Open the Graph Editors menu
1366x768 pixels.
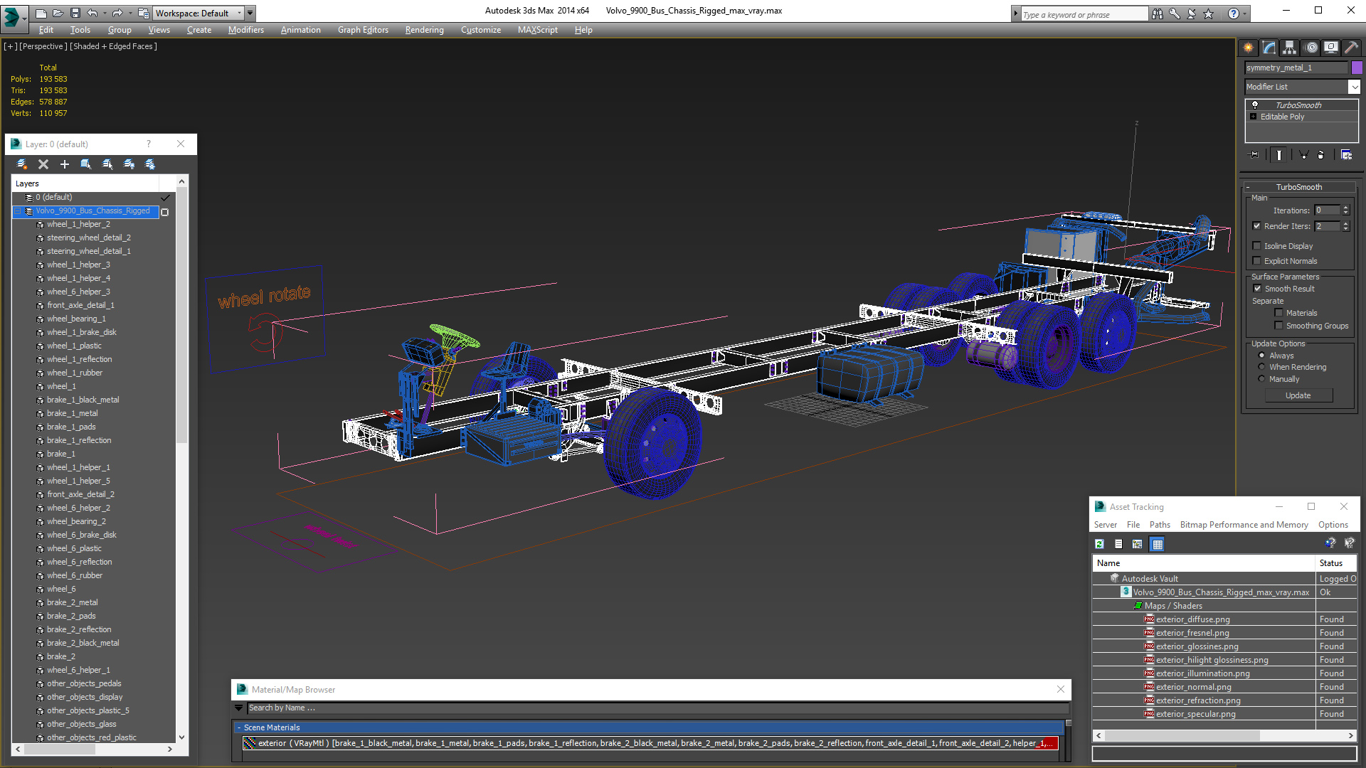tap(363, 30)
